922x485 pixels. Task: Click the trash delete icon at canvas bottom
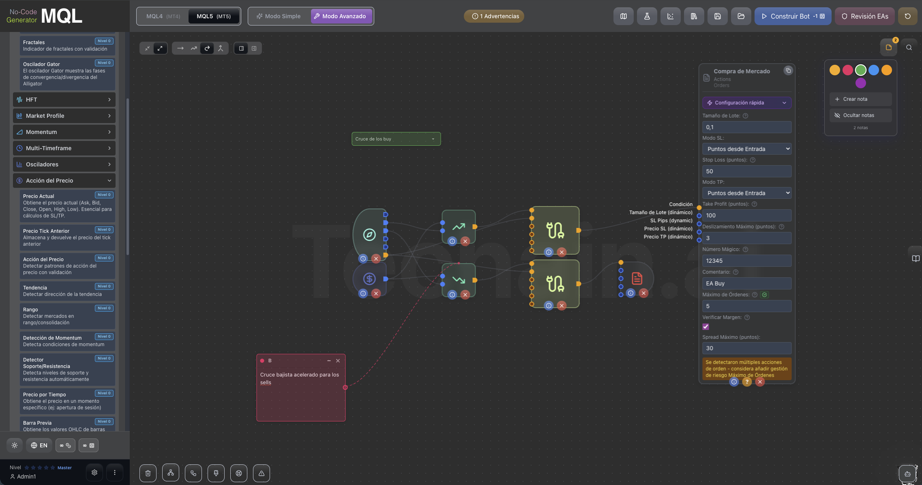coord(148,473)
